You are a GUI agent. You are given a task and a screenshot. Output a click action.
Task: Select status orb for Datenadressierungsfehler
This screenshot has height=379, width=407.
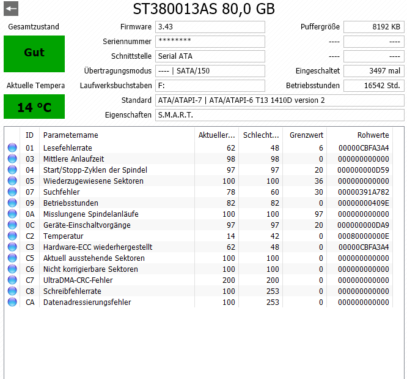[x=12, y=302]
